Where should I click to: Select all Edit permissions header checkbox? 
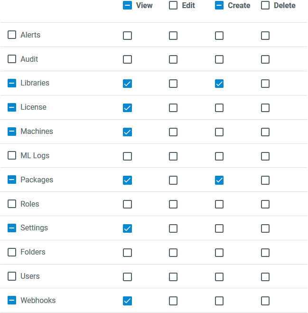(x=173, y=6)
